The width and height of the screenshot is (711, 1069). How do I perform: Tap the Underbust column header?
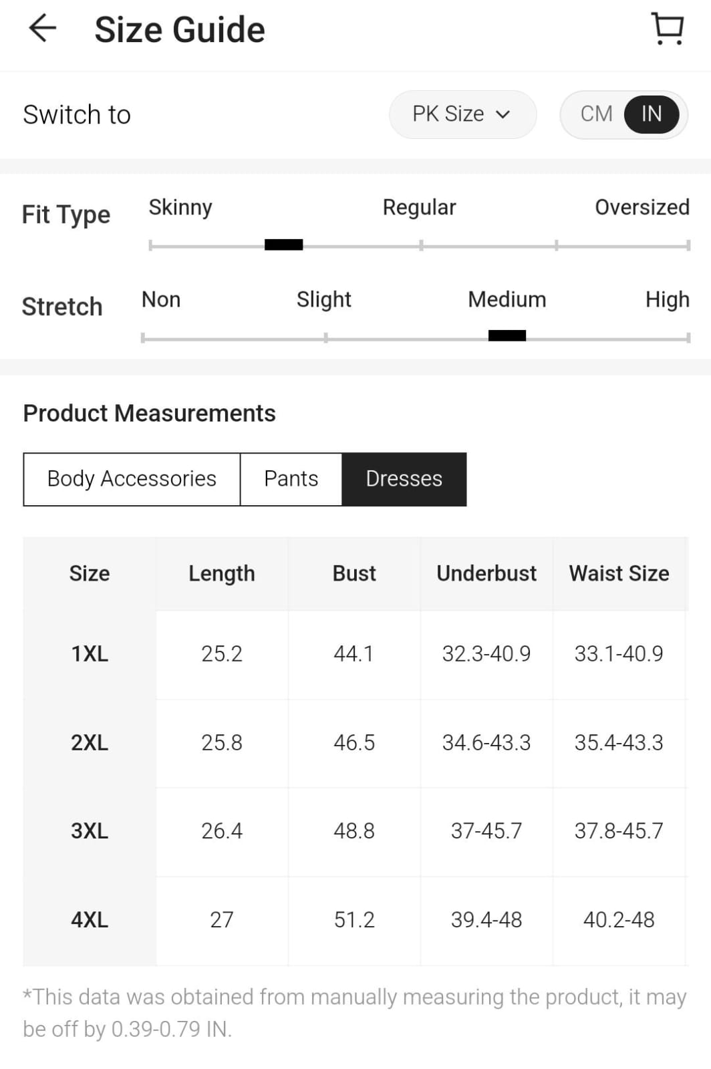(486, 573)
